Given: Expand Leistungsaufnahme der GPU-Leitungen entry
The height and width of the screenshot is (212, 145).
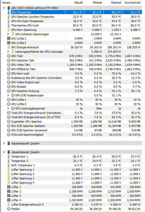Looking at the screenshot, I should [x=8, y=51].
